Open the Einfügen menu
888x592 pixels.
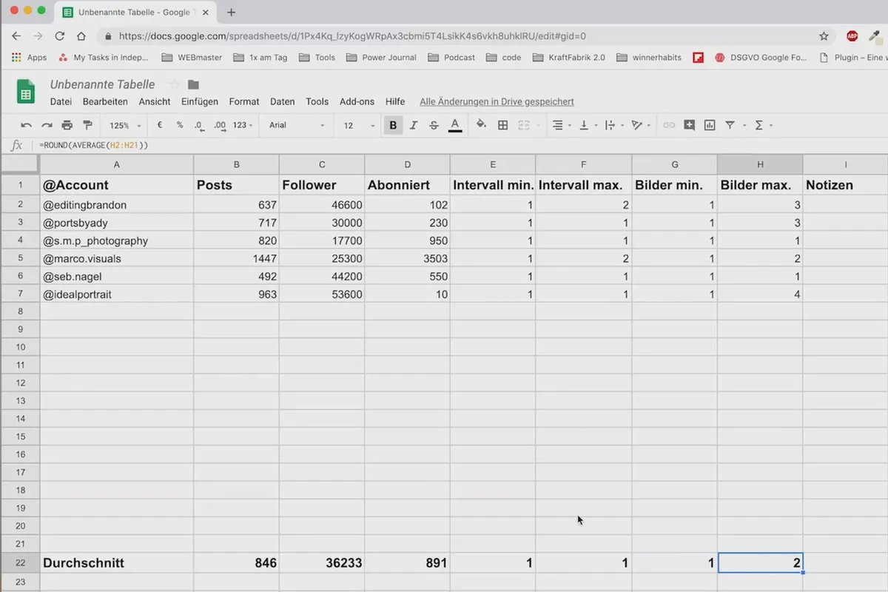point(200,101)
